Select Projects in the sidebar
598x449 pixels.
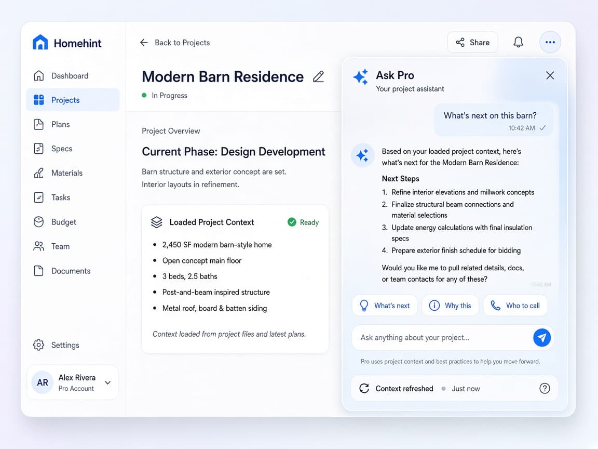click(73, 100)
